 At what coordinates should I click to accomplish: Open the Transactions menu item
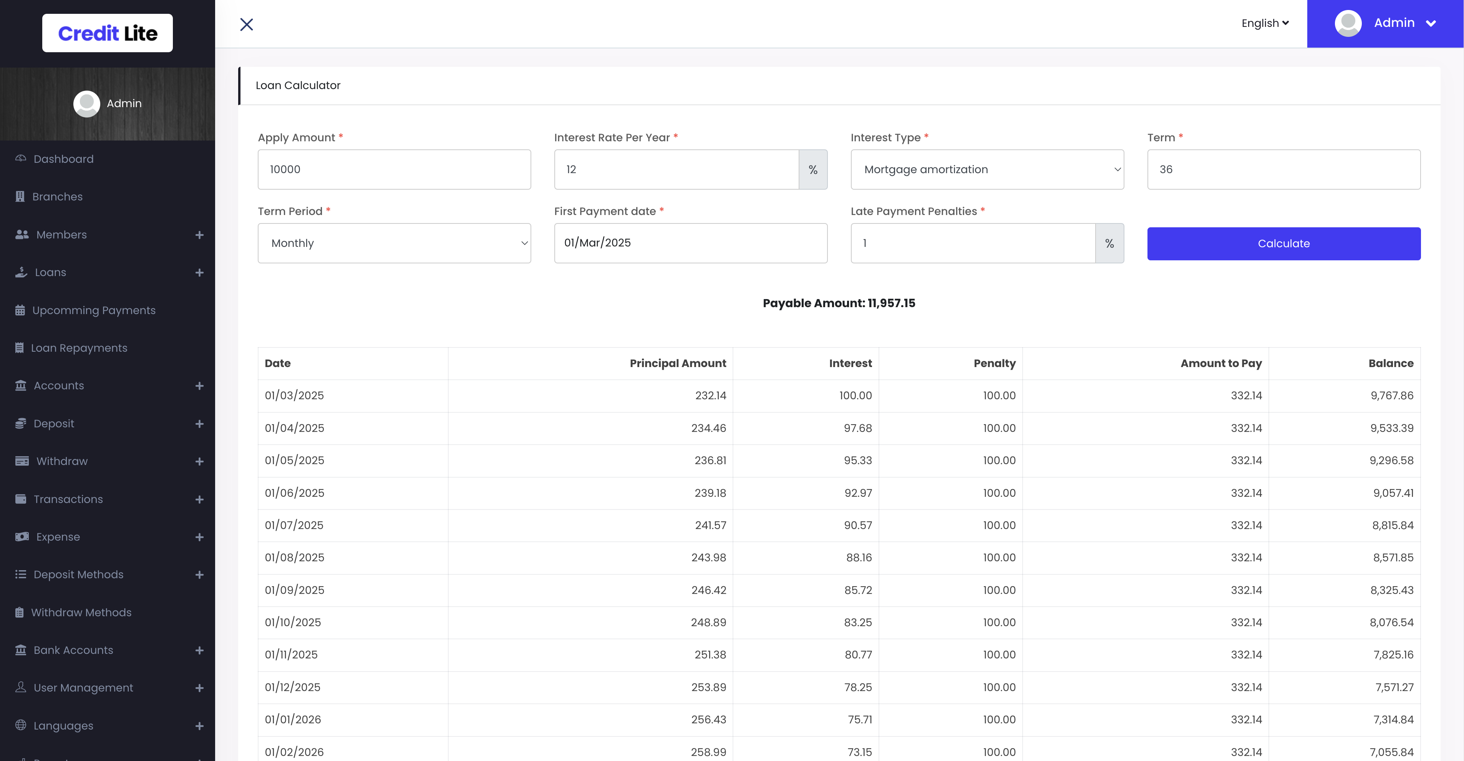(68, 499)
